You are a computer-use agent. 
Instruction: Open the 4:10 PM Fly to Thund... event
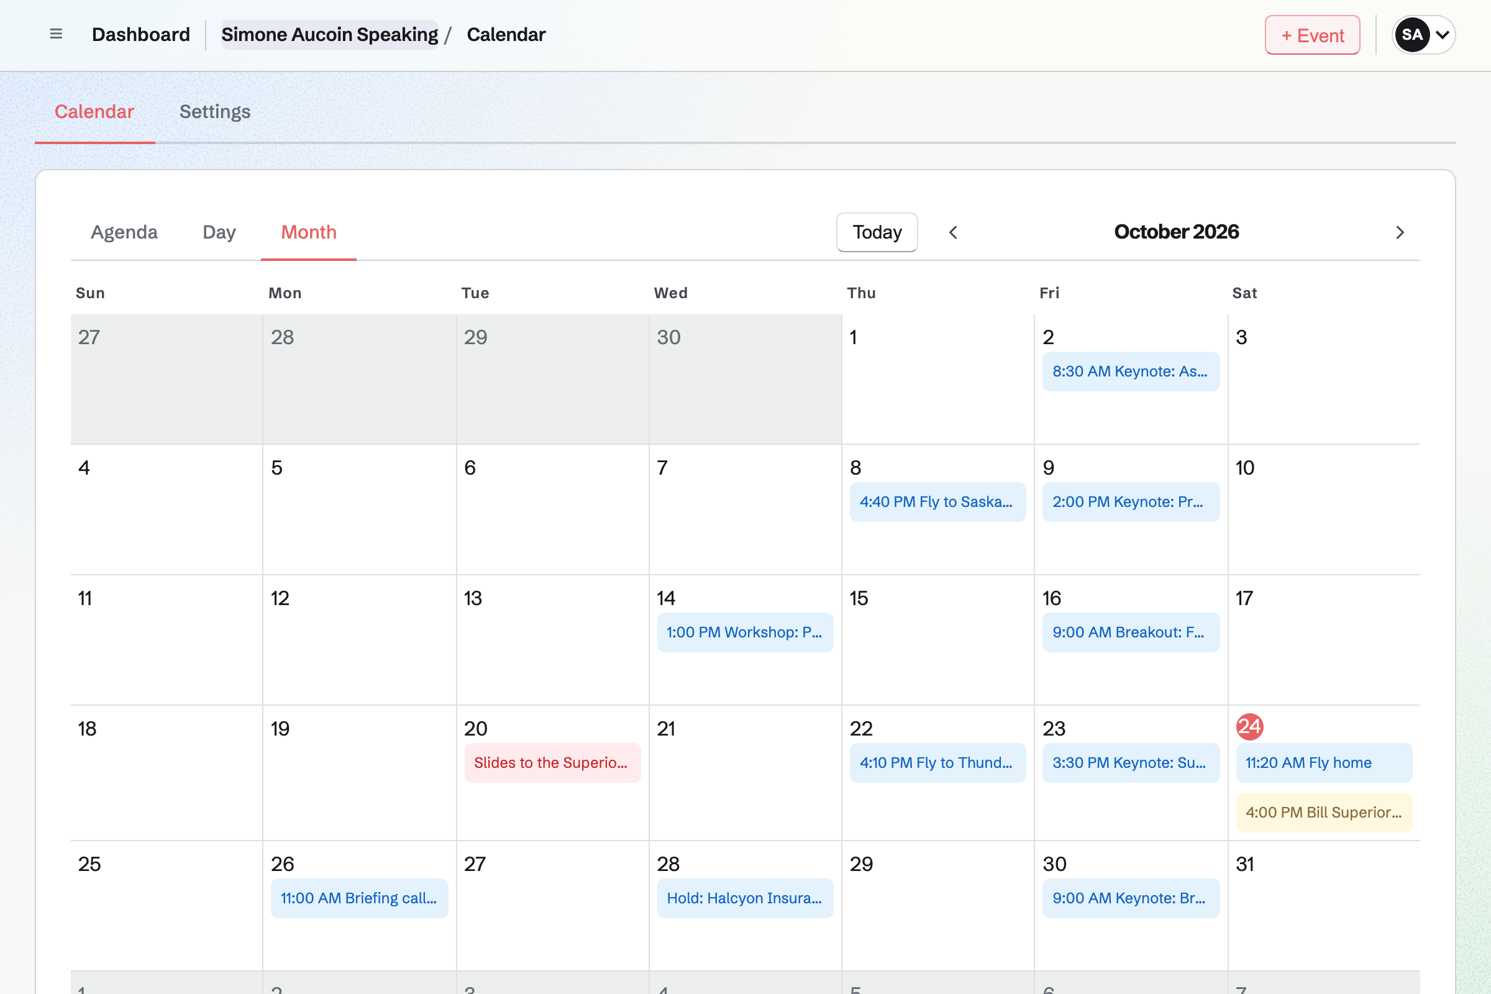coord(937,763)
